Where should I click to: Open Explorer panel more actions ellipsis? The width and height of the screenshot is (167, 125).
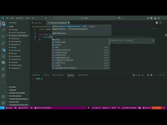(26, 23)
